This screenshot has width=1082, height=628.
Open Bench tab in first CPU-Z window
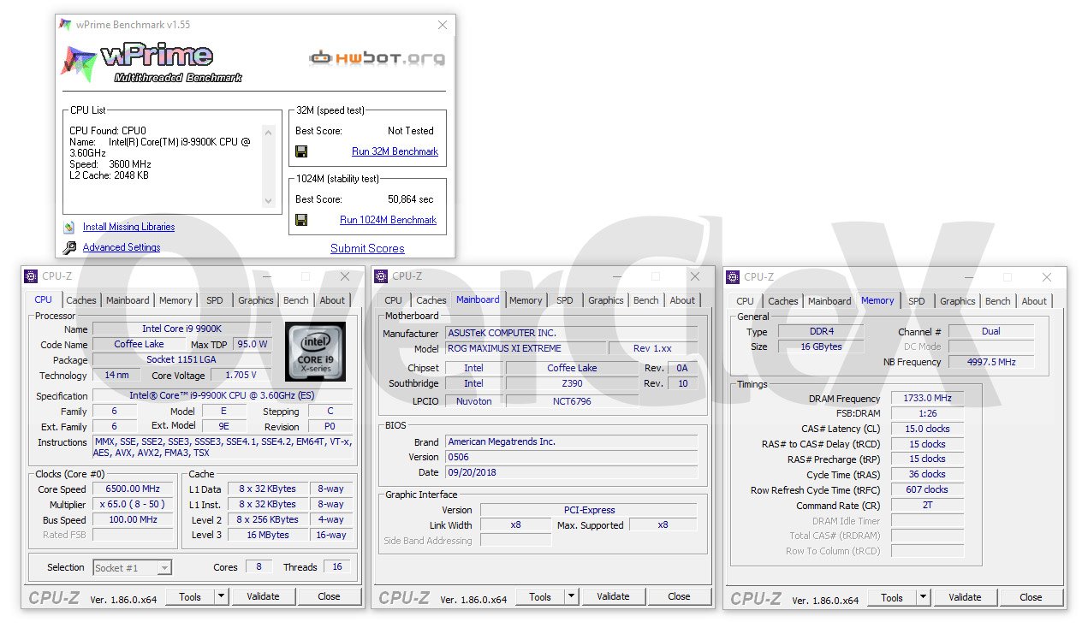coord(296,300)
